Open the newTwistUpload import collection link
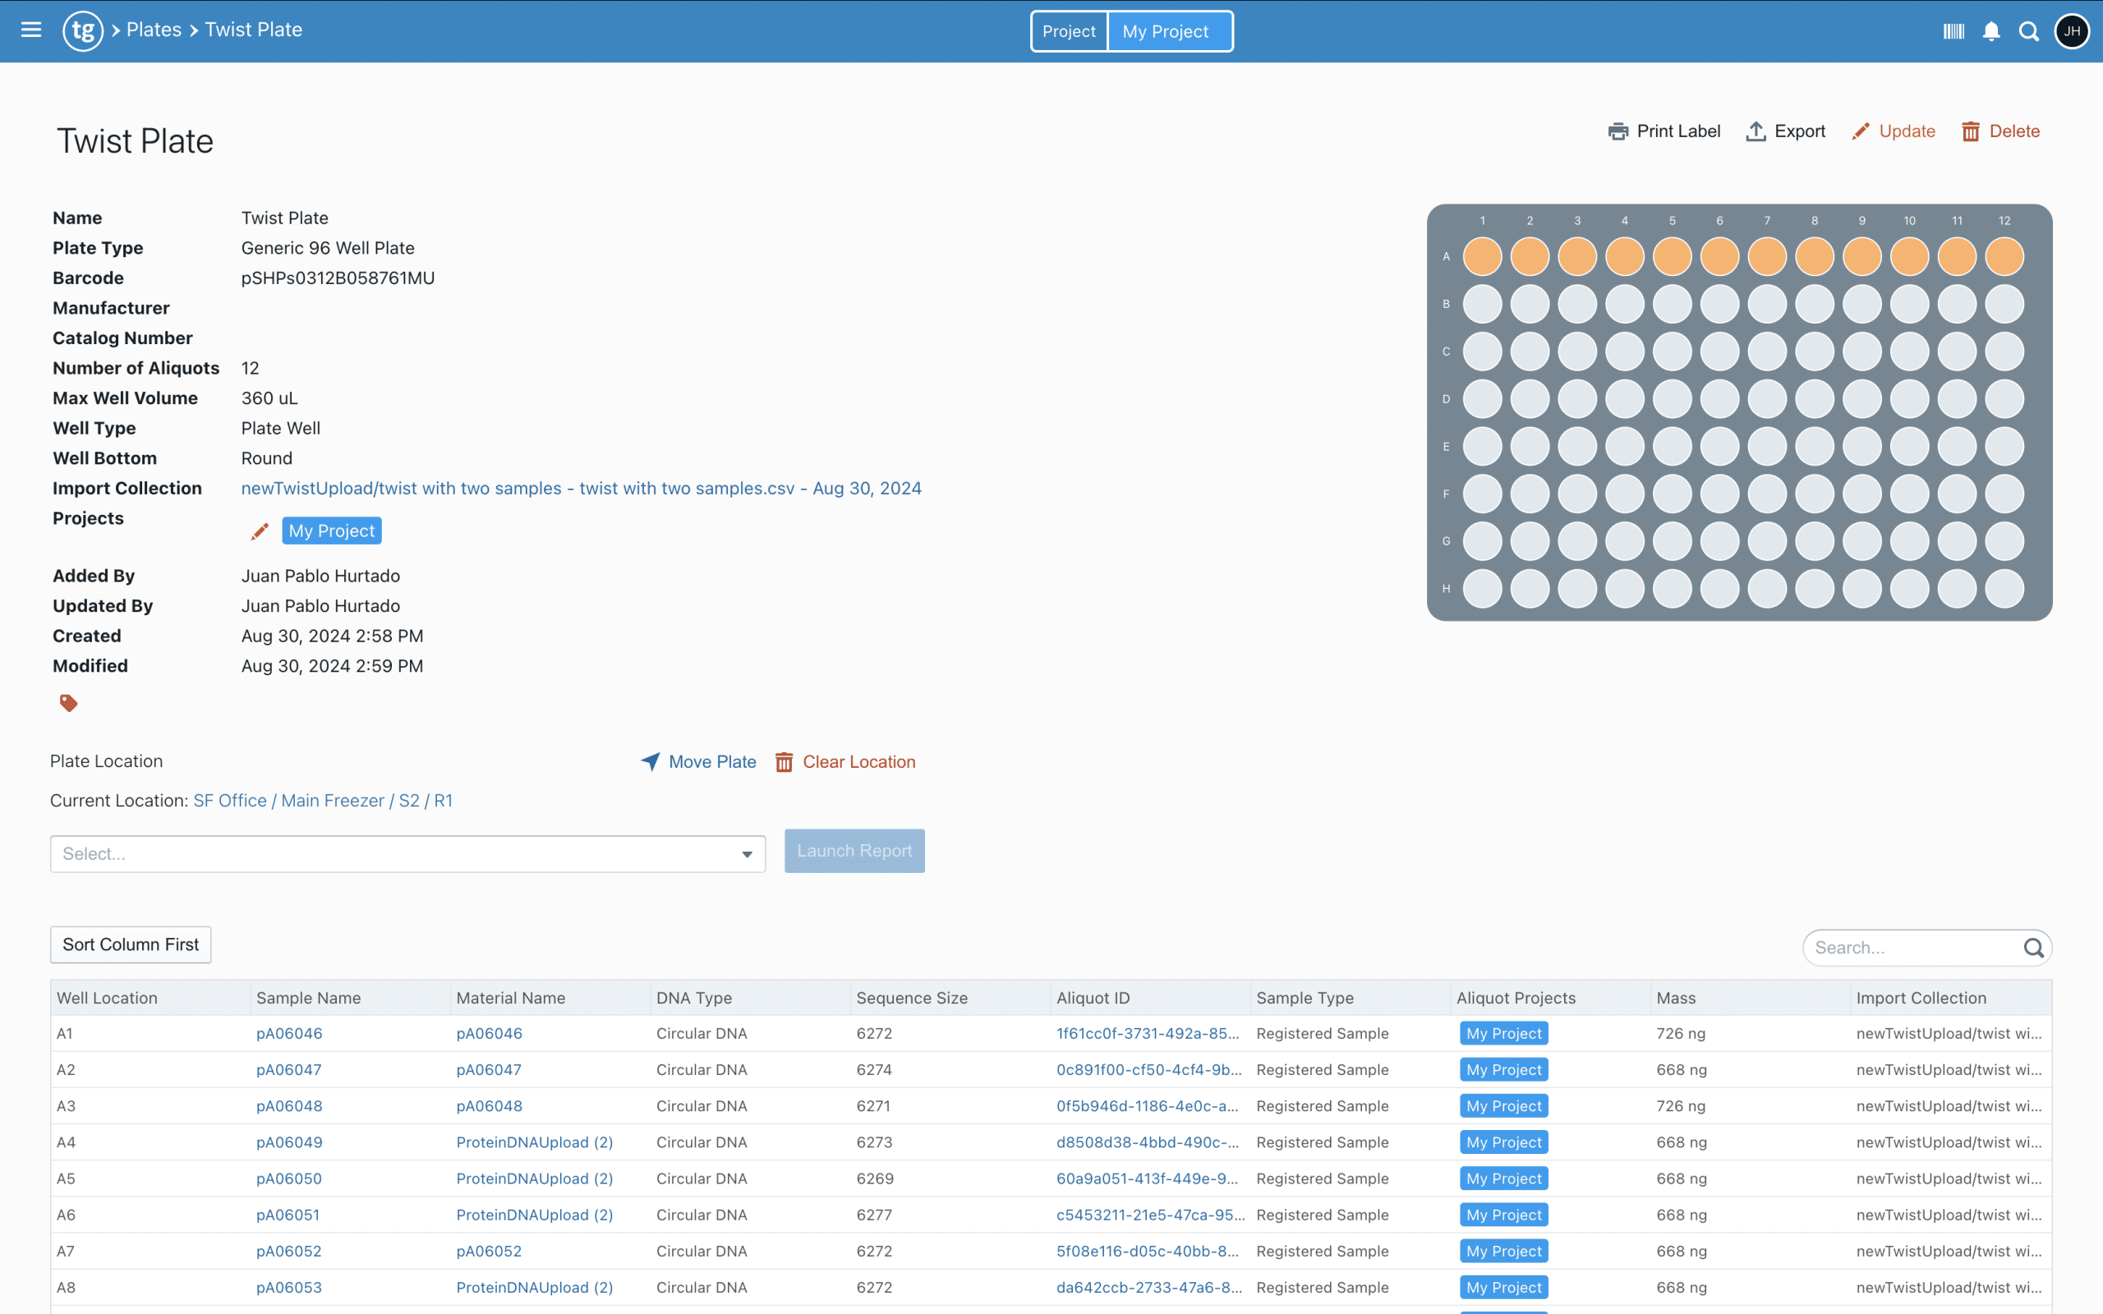This screenshot has width=2103, height=1314. point(581,489)
